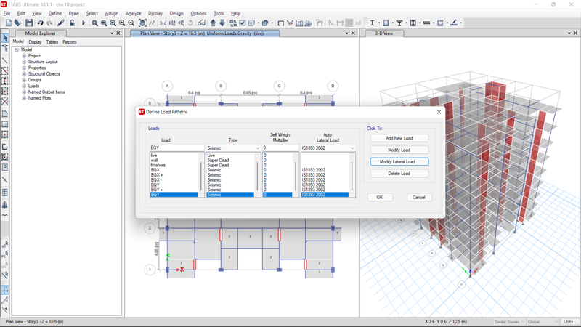Expand the Structure Layout tree node
Screen dimensions: 581x327
(24, 62)
